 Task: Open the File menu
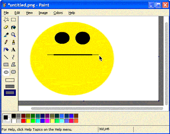pos(6,13)
